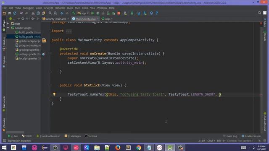Open the File menu

(x=5, y=8)
